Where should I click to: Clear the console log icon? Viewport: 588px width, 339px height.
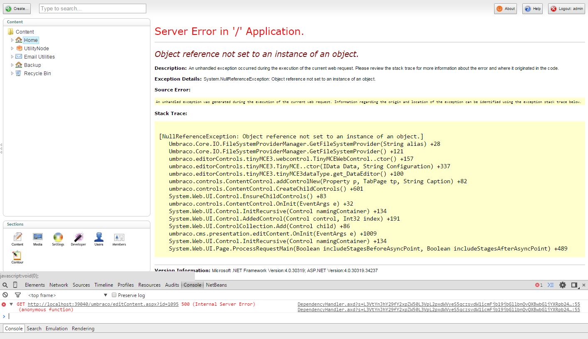pyautogui.click(x=5, y=295)
